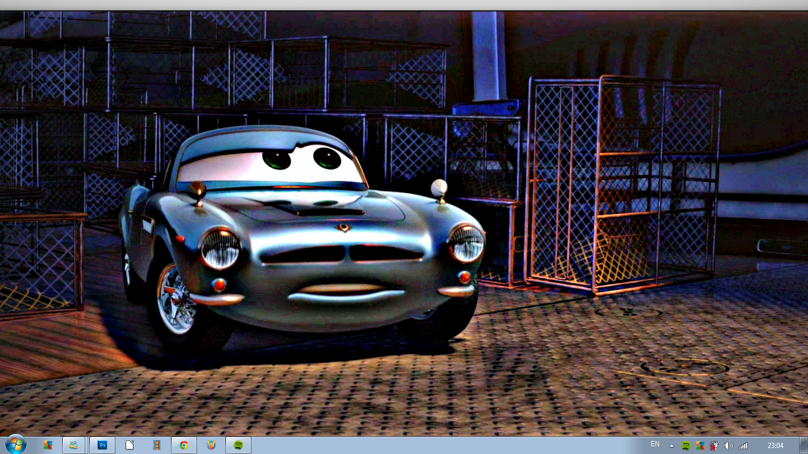Click the power plug tray icon
808x454 pixels.
pos(714,446)
